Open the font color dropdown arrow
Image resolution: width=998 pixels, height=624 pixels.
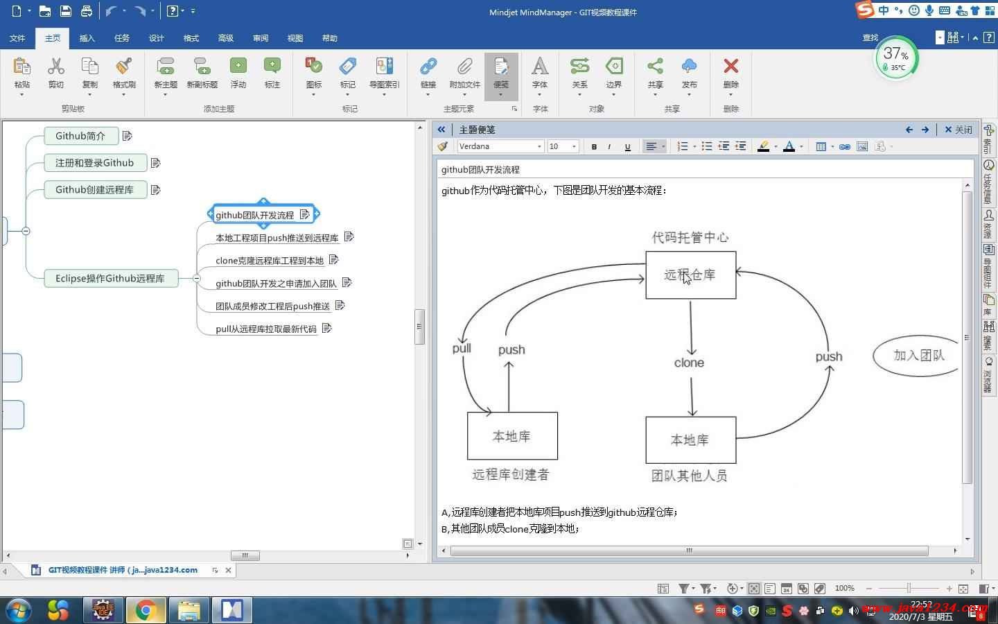801,146
